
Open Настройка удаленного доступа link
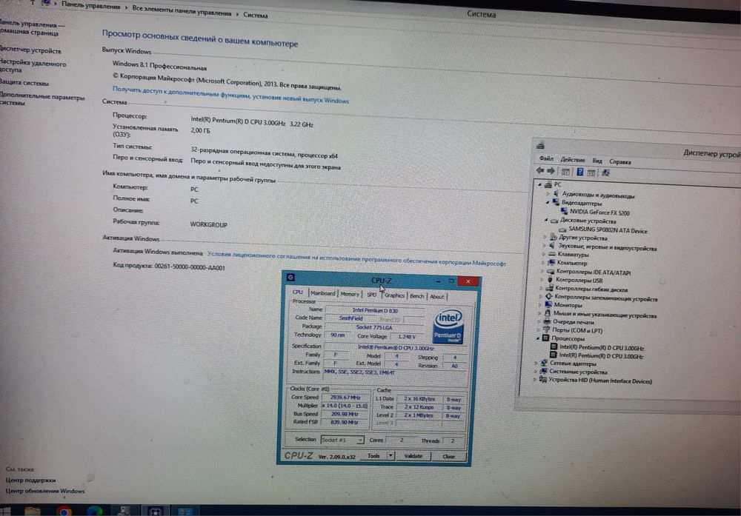tap(32, 67)
